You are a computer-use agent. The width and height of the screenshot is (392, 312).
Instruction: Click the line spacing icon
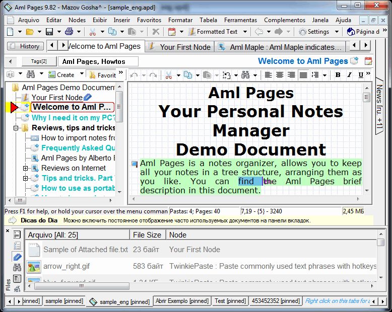click(315, 74)
